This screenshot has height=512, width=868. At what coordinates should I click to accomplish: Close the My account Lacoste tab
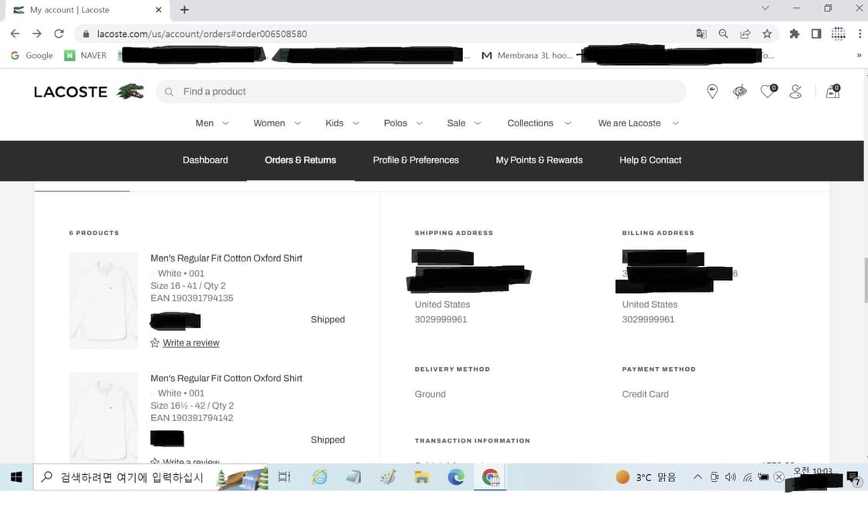[x=158, y=10]
